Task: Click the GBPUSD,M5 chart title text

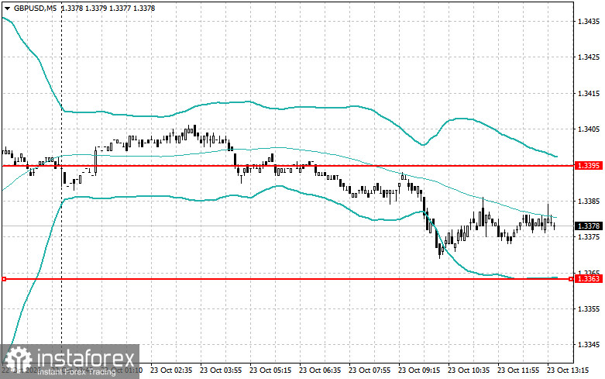Action: click(x=35, y=8)
